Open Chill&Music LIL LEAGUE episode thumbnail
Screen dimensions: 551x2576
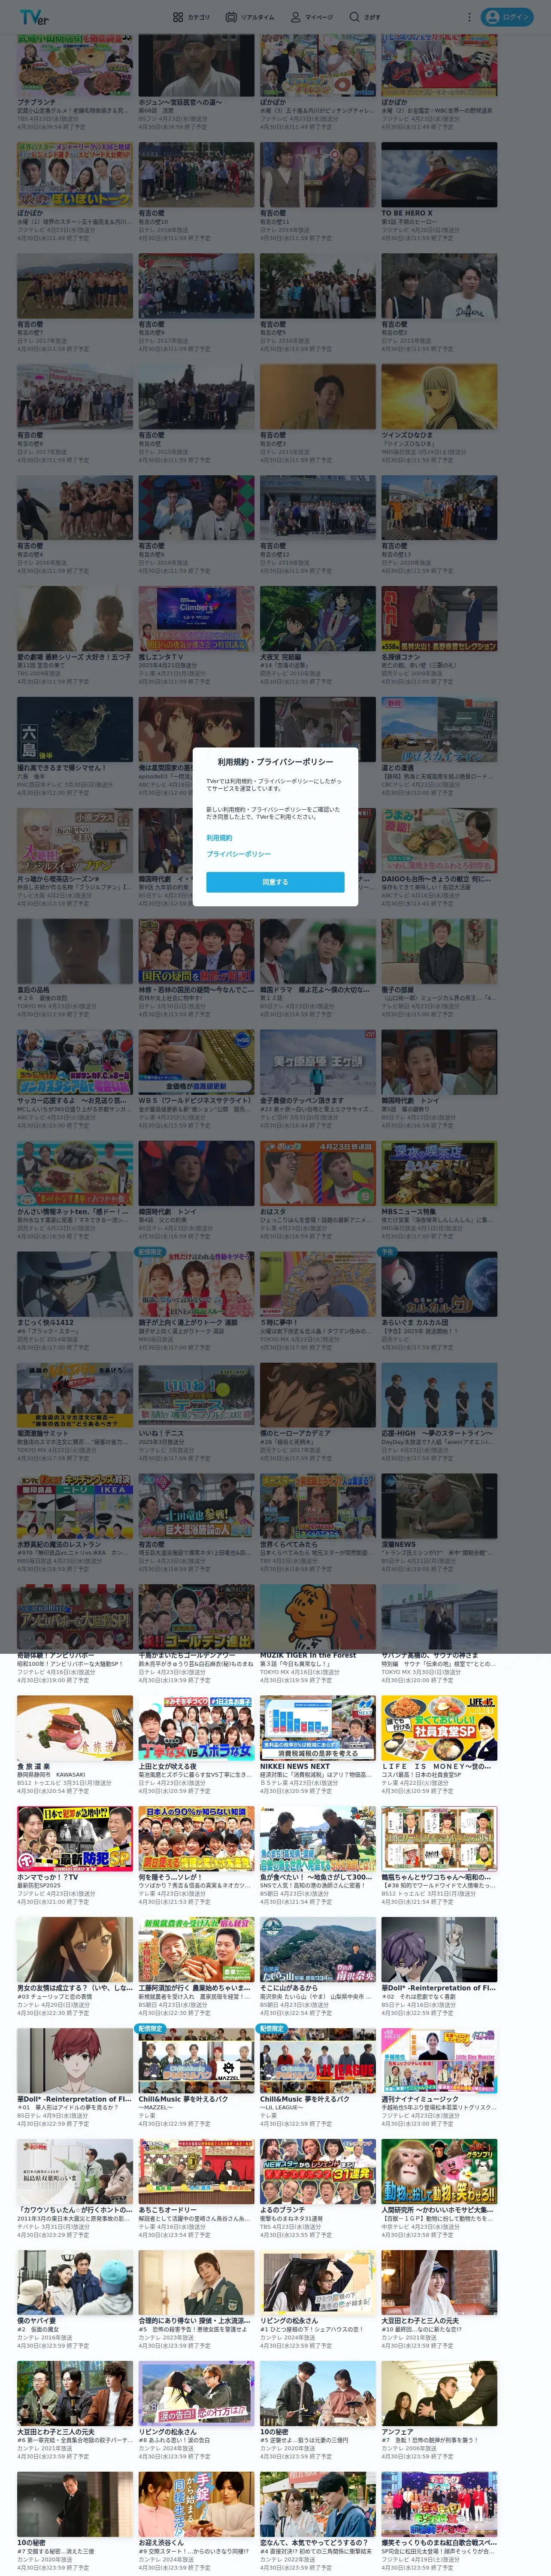318,2060
